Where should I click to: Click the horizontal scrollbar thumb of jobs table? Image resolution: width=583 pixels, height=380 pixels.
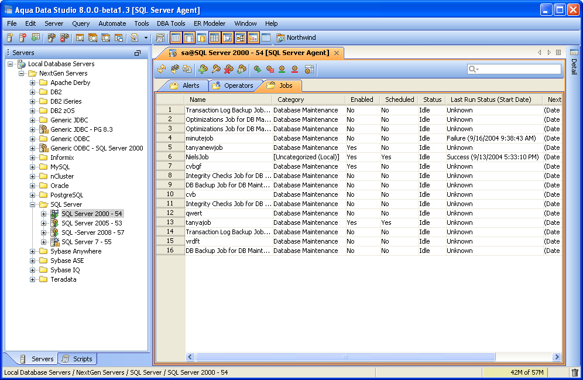345,357
